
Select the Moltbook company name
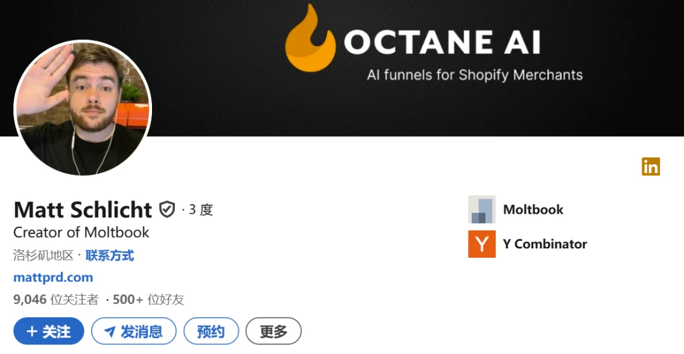point(533,209)
